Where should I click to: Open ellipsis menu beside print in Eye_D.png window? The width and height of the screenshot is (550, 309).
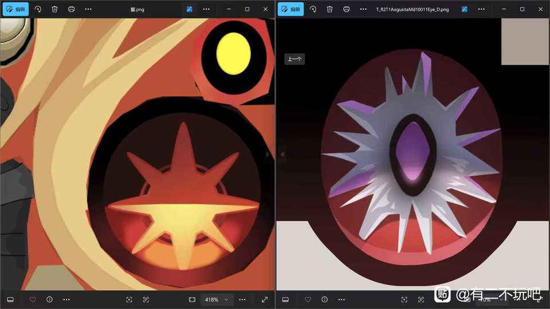click(363, 9)
